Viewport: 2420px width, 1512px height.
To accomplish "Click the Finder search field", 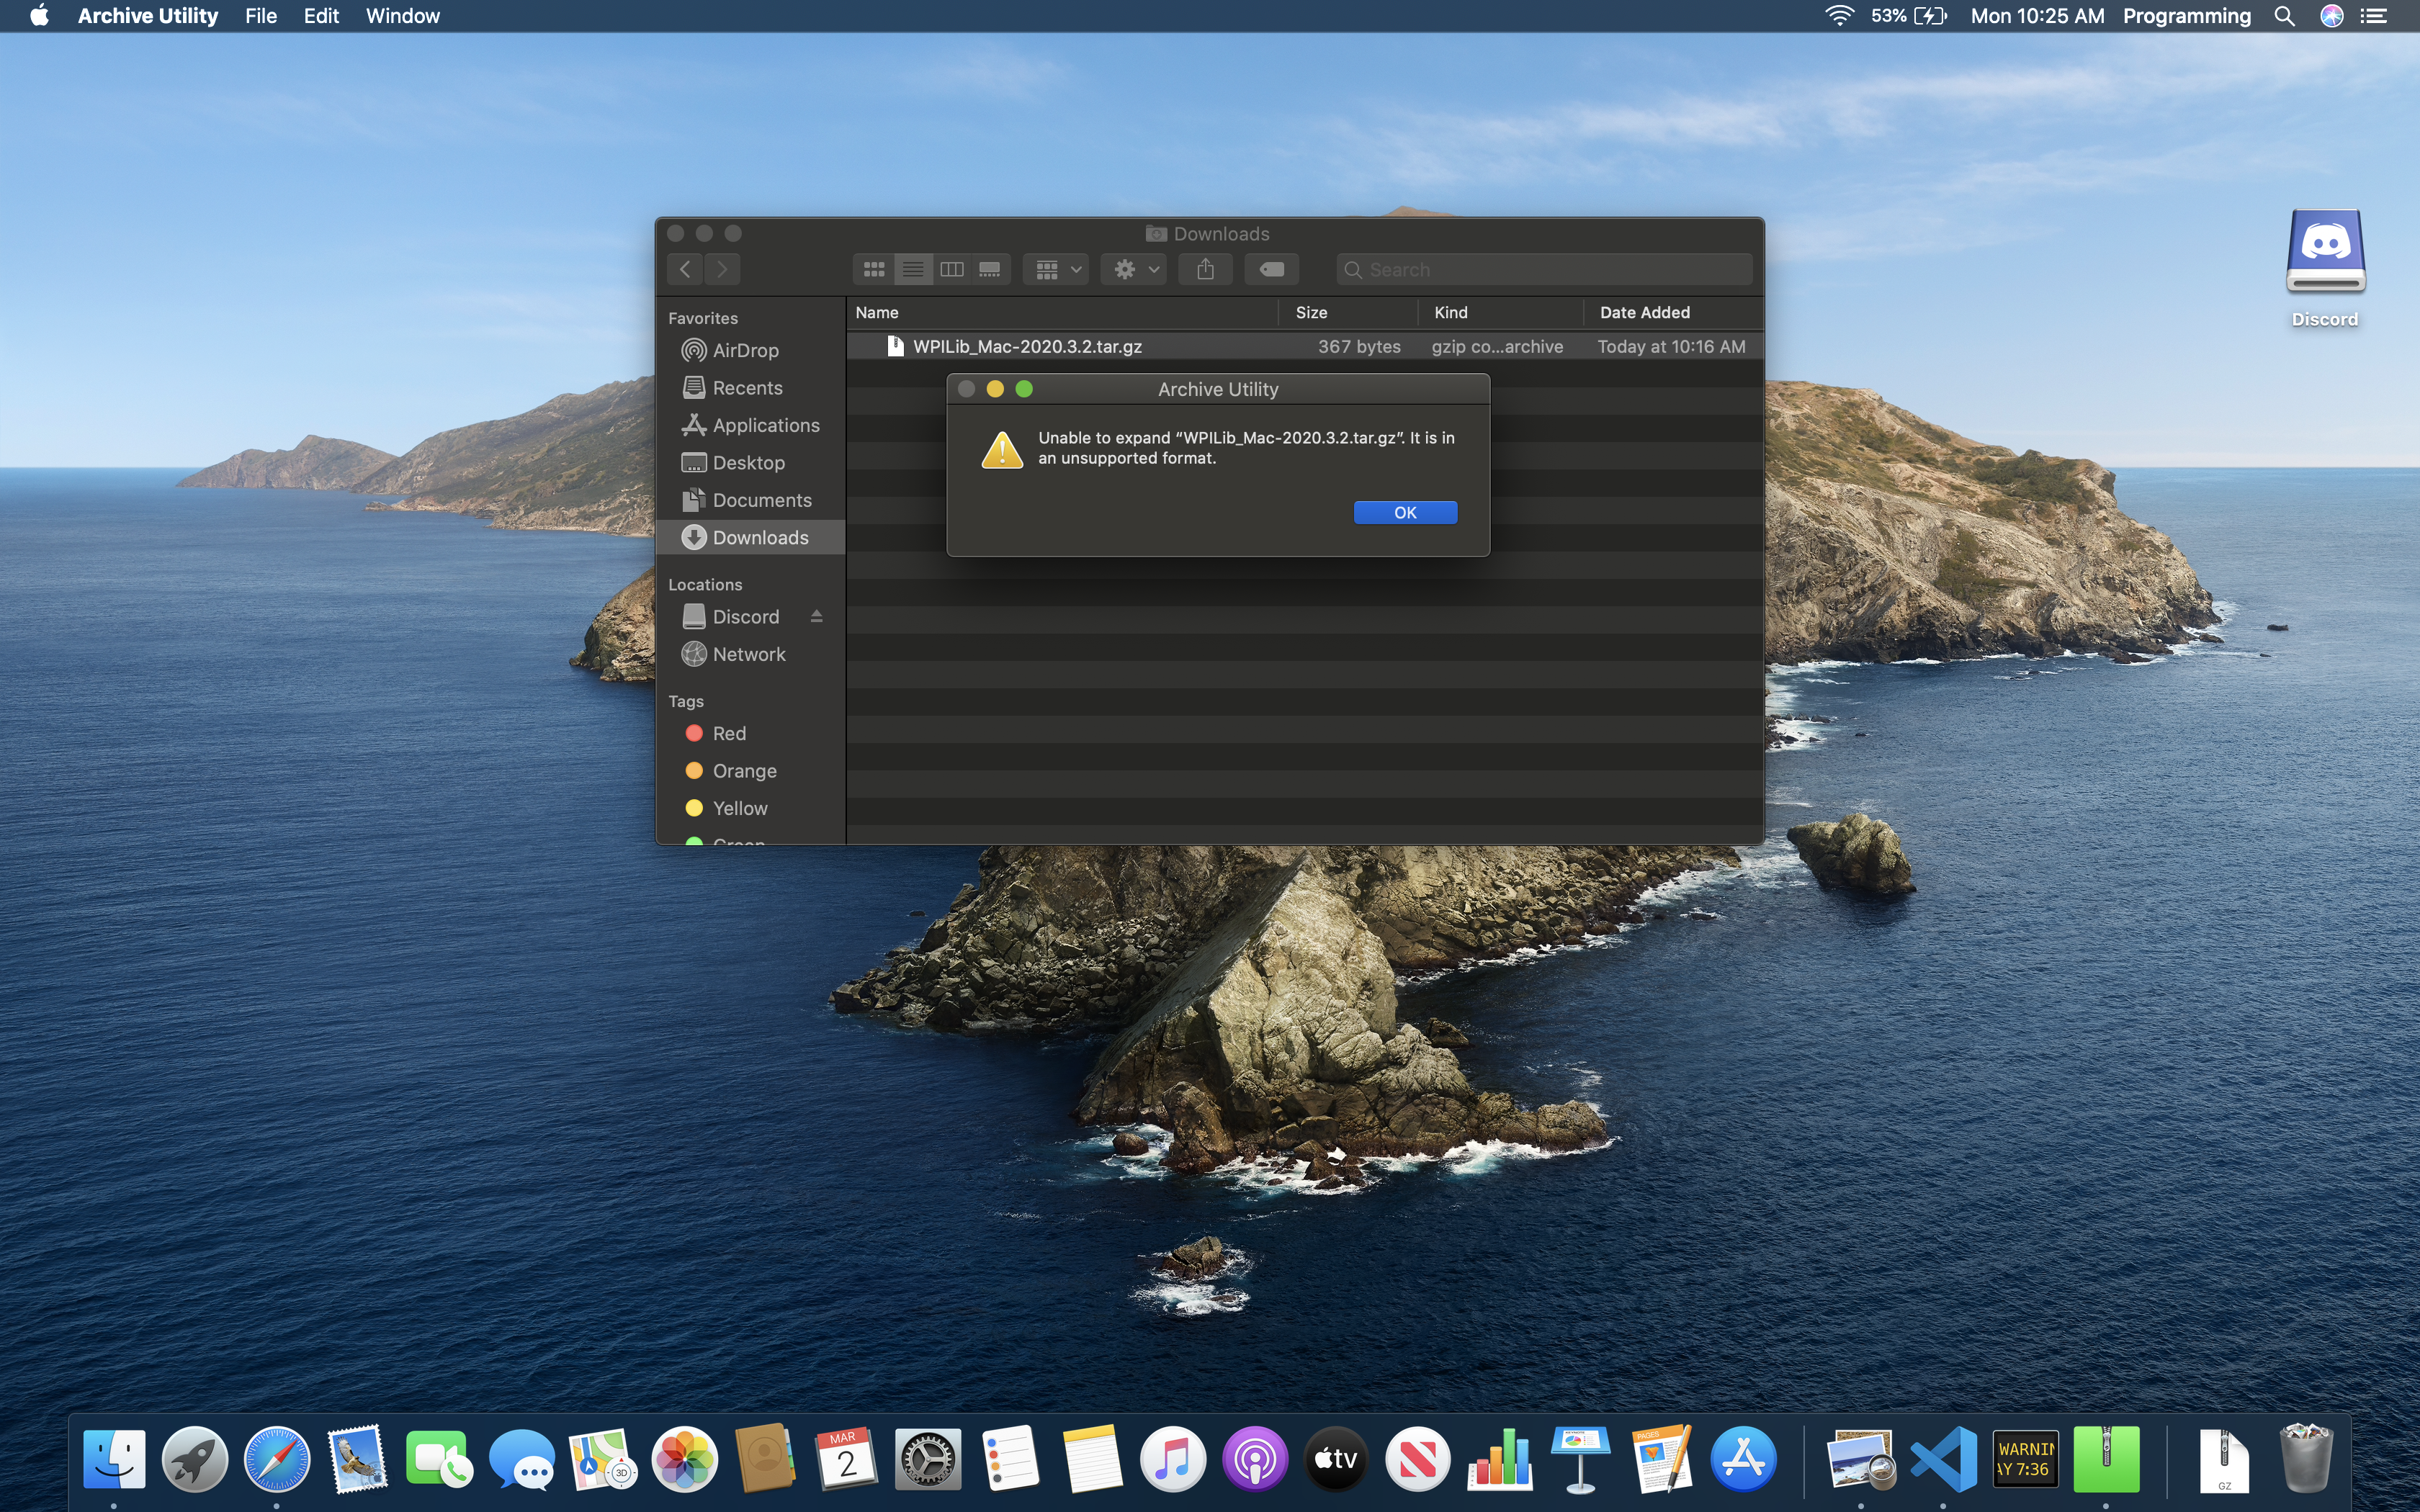I will click(1544, 269).
